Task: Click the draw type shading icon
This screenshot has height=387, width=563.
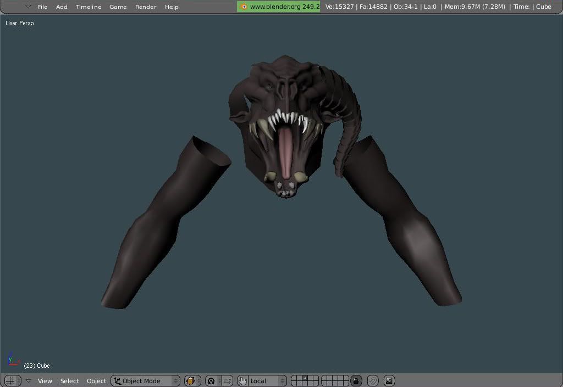Action: (191, 380)
